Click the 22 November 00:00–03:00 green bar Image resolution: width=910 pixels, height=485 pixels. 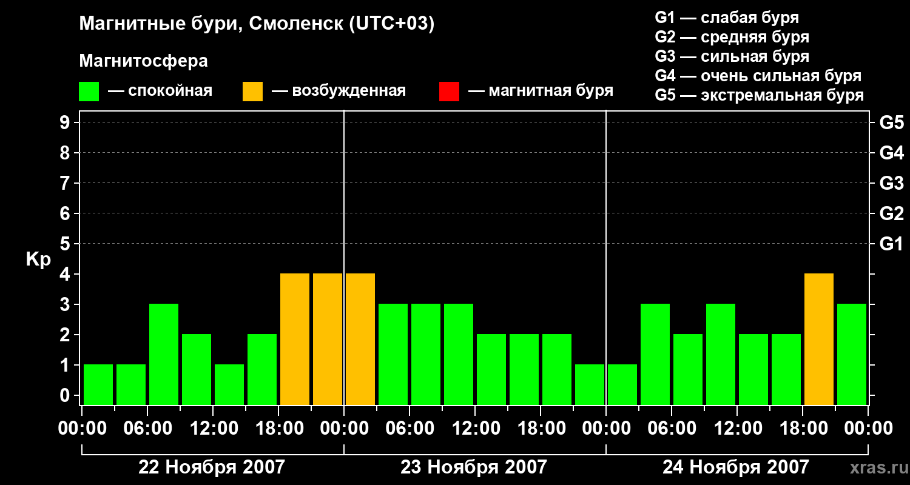[x=98, y=384]
